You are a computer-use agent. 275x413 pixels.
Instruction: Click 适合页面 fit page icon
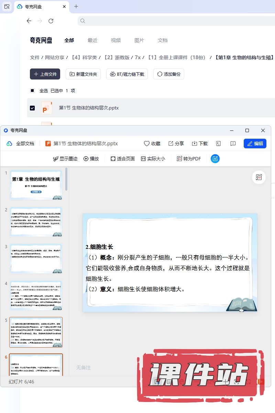click(x=113, y=159)
